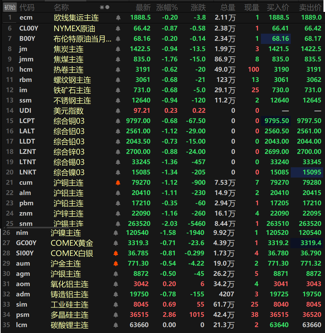Click the bell icon for 美元指数
This screenshot has height=333, width=325.
point(118,111)
